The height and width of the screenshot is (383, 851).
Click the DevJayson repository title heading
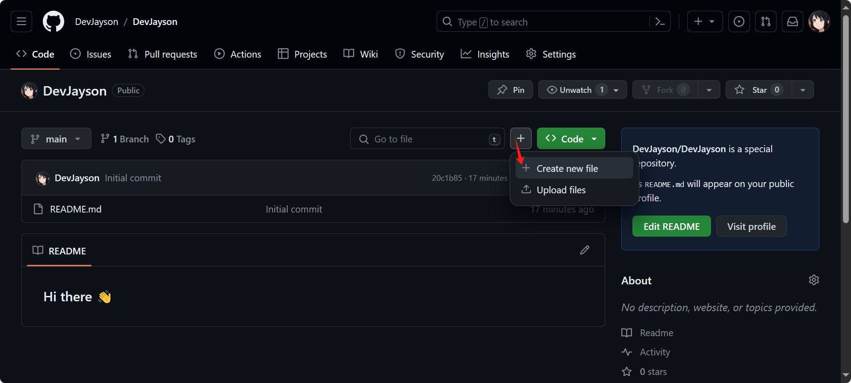click(75, 91)
